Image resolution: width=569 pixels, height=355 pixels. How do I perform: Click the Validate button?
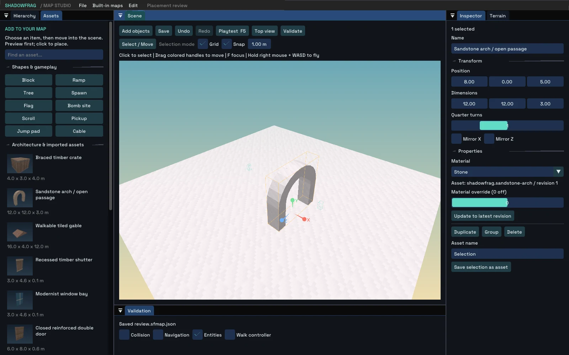coord(293,31)
